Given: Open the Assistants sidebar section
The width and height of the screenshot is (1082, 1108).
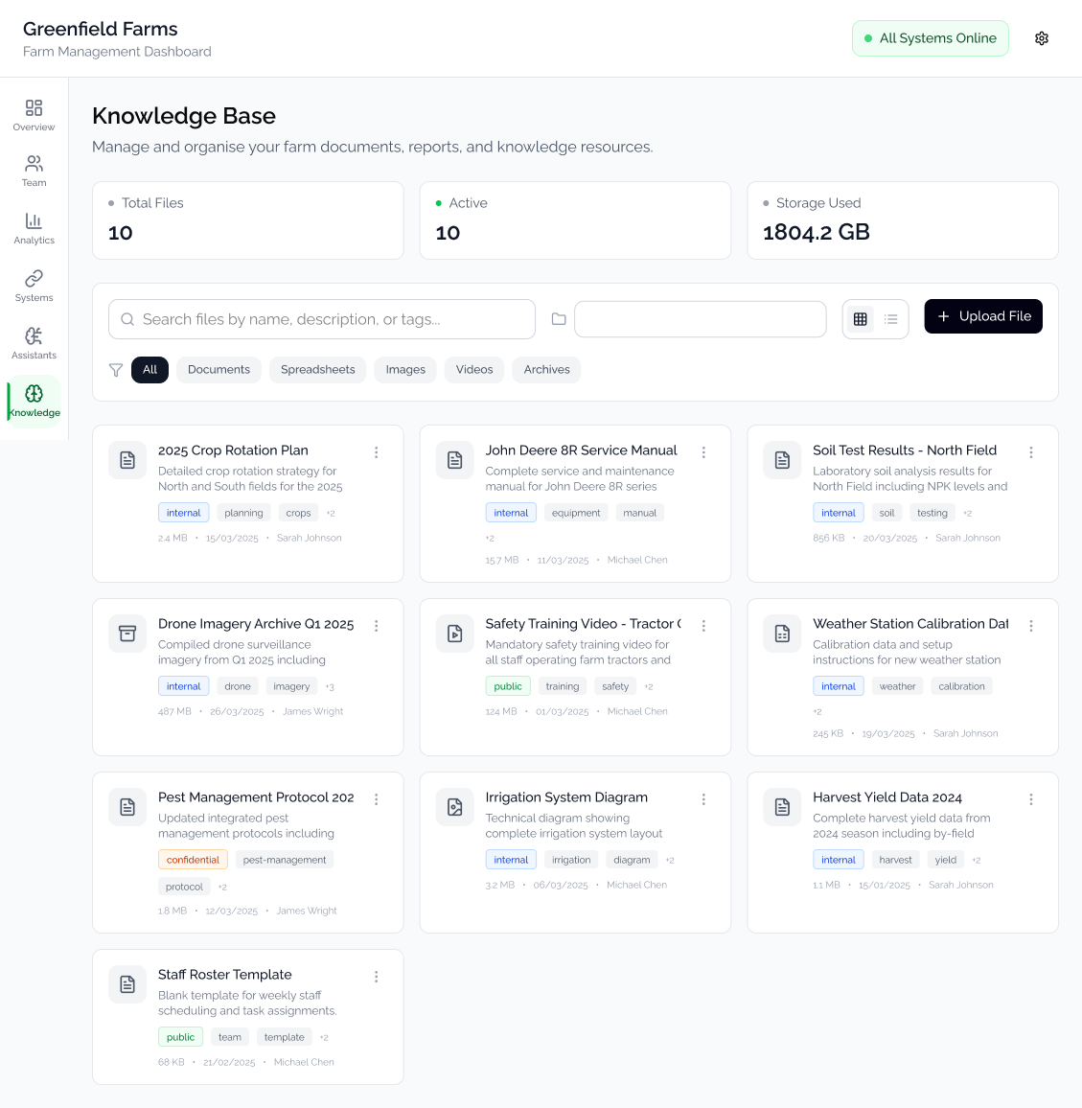Looking at the screenshot, I should click(34, 343).
